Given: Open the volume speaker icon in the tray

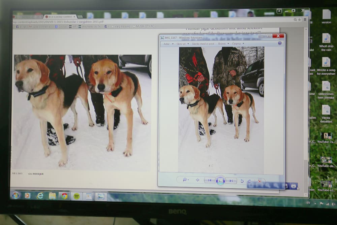Looking at the screenshot, I should [333, 204].
